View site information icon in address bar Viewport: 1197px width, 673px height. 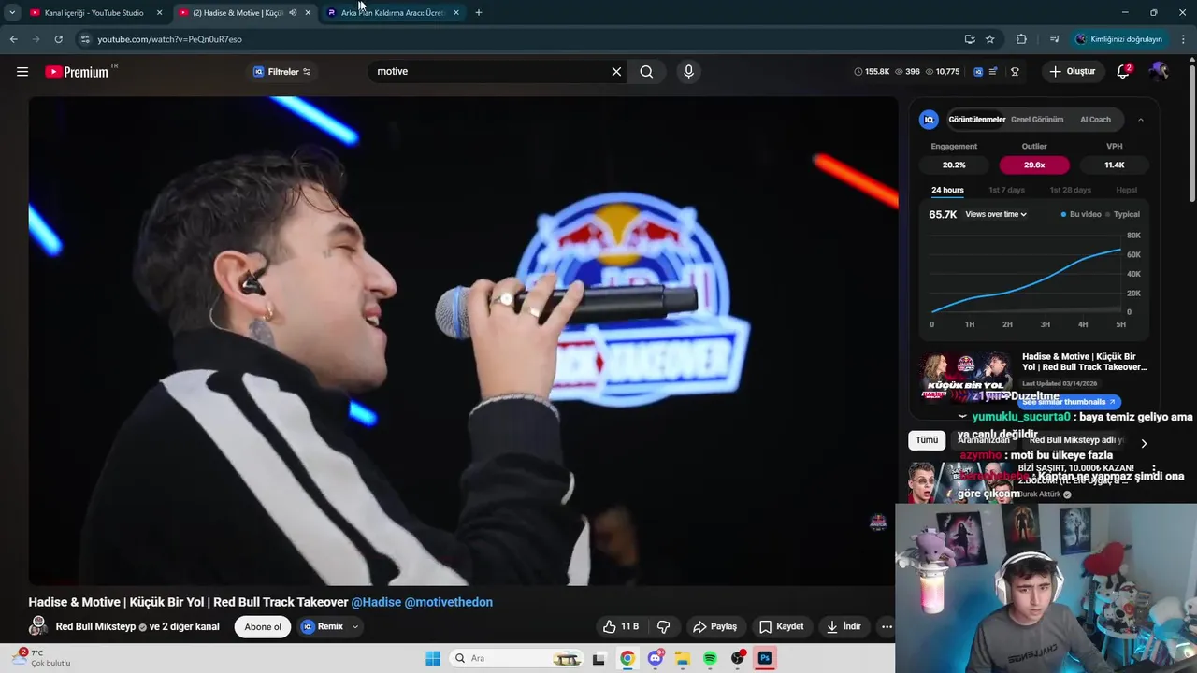pos(84,39)
